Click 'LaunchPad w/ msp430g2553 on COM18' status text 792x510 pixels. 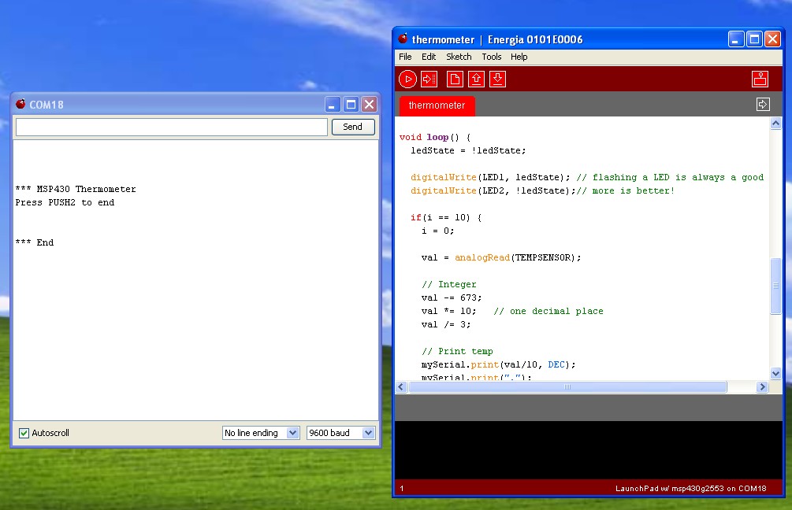pos(690,488)
